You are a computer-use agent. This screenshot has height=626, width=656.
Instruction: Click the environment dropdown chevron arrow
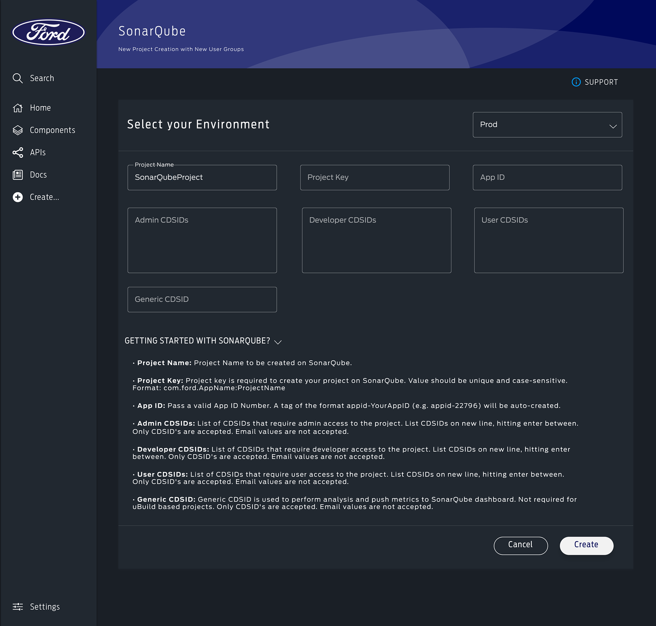613,126
